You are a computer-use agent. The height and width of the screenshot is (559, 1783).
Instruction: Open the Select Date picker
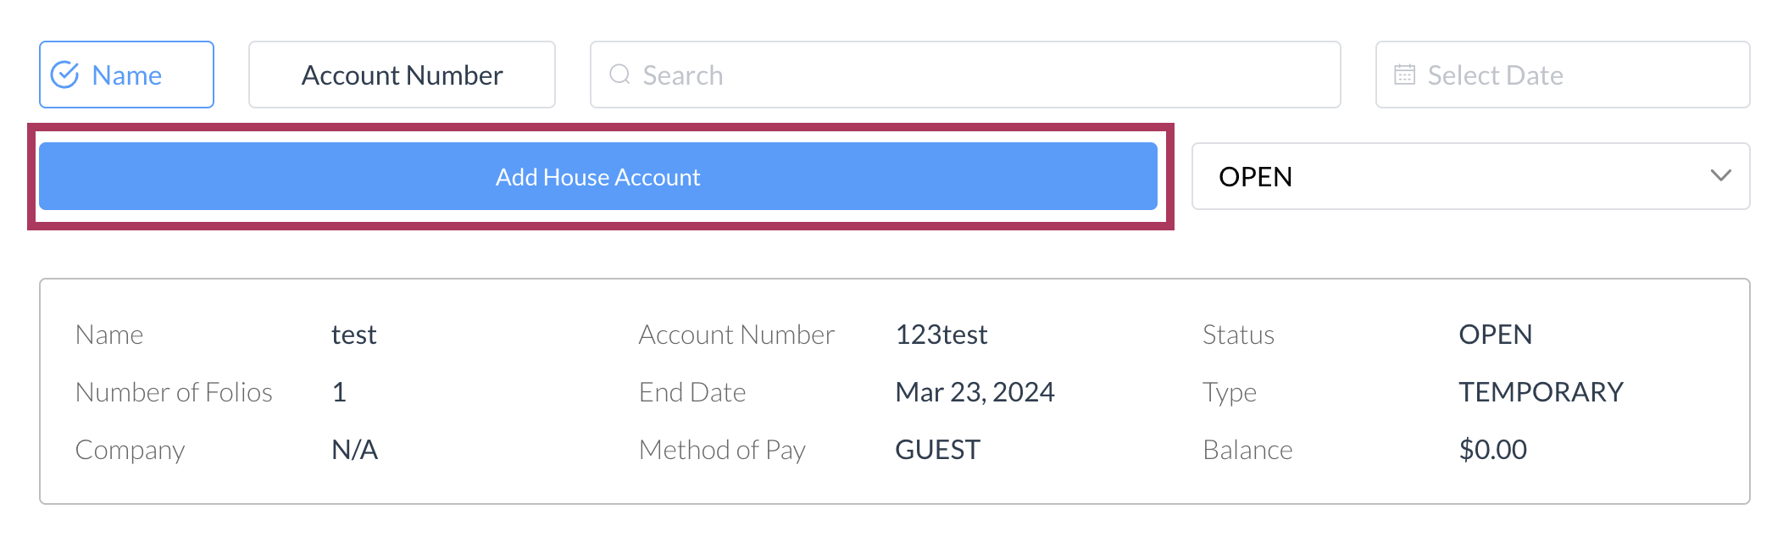(x=1562, y=75)
